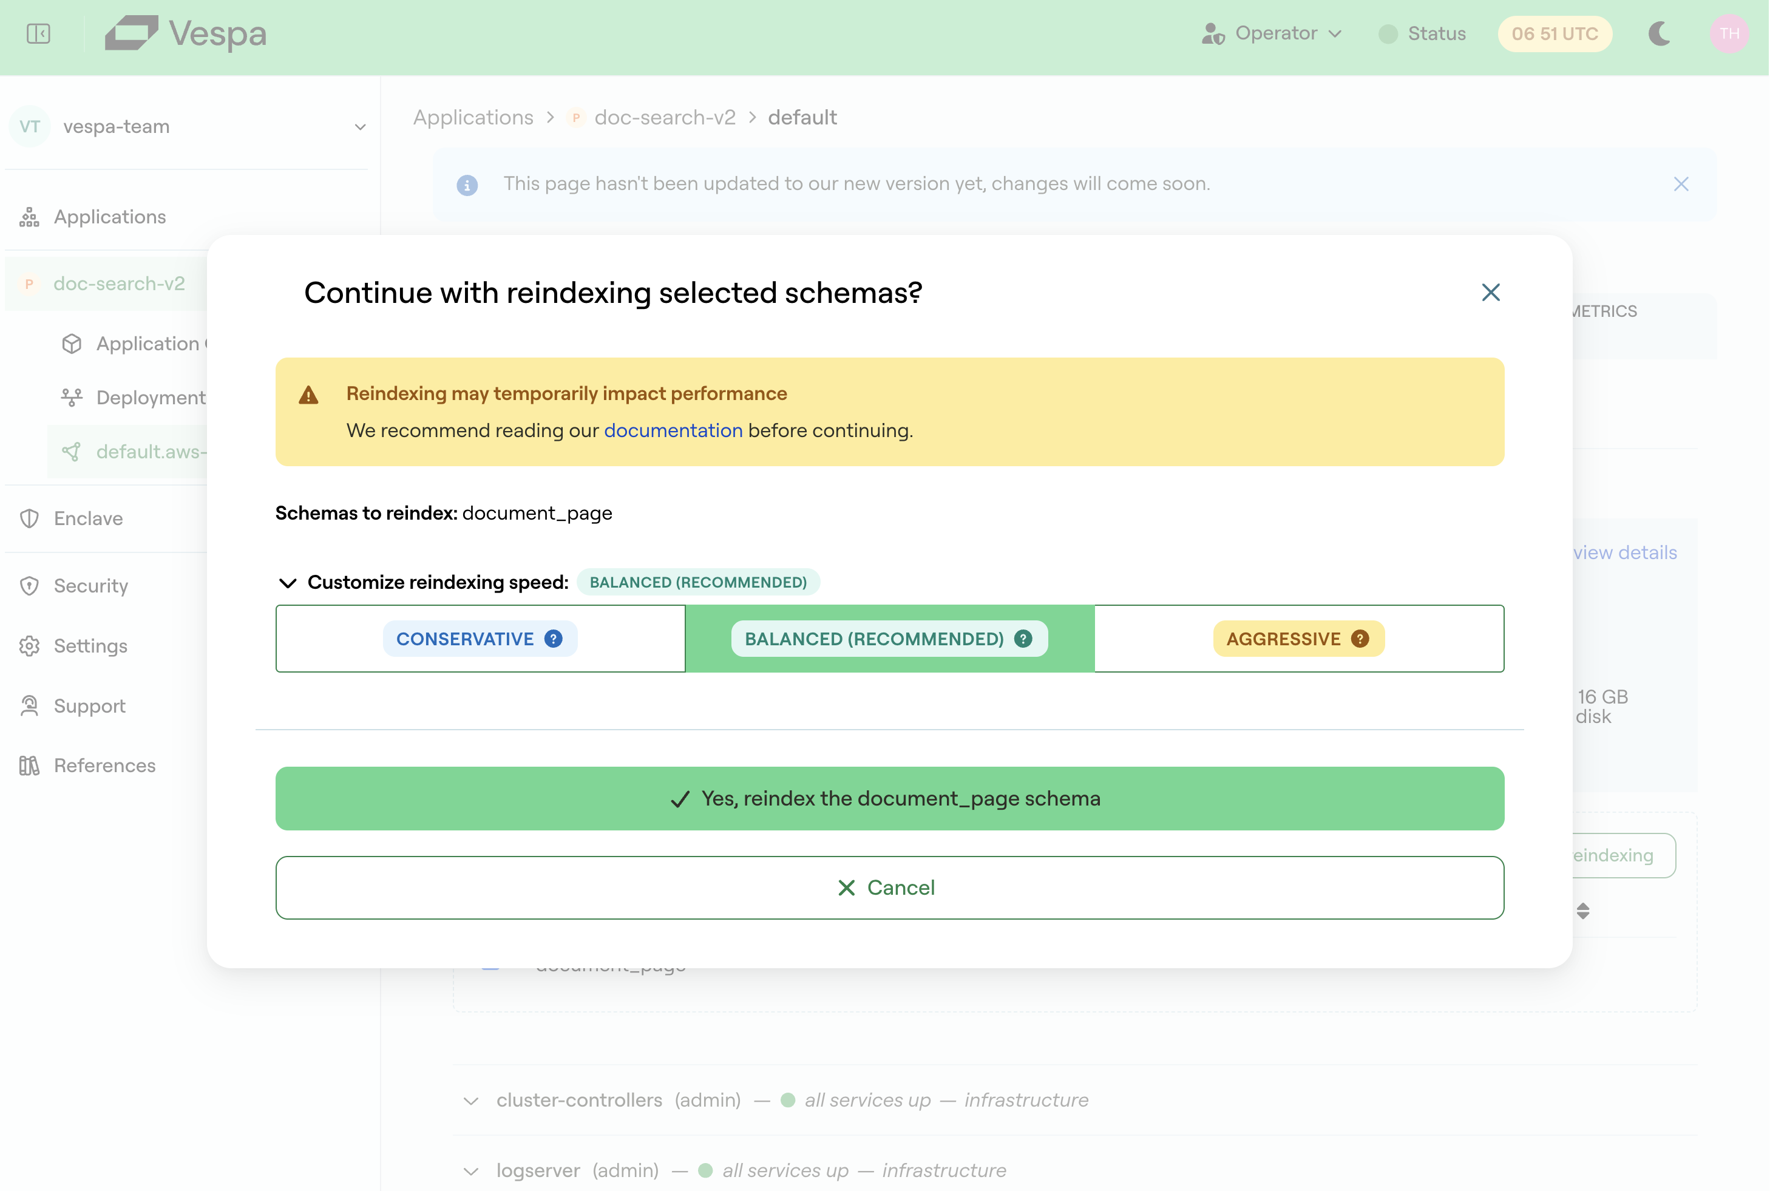Click the warning triangle icon

[x=308, y=395]
